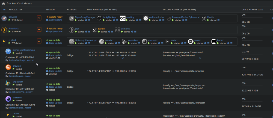273x118 pixels.
Task: Click the prowlarr icon in the expanded container row
Action: (x=8, y=67)
